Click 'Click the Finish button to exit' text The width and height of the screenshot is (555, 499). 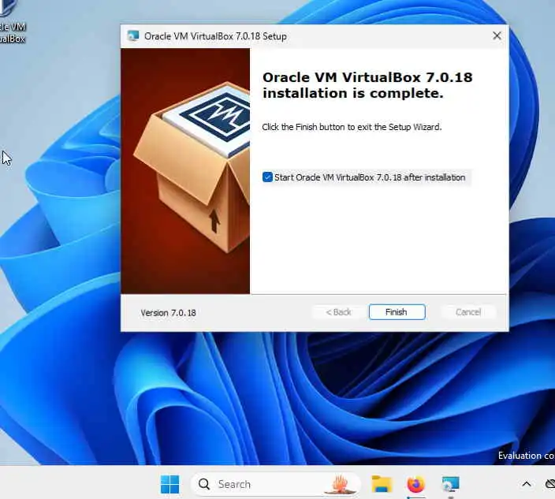(352, 127)
